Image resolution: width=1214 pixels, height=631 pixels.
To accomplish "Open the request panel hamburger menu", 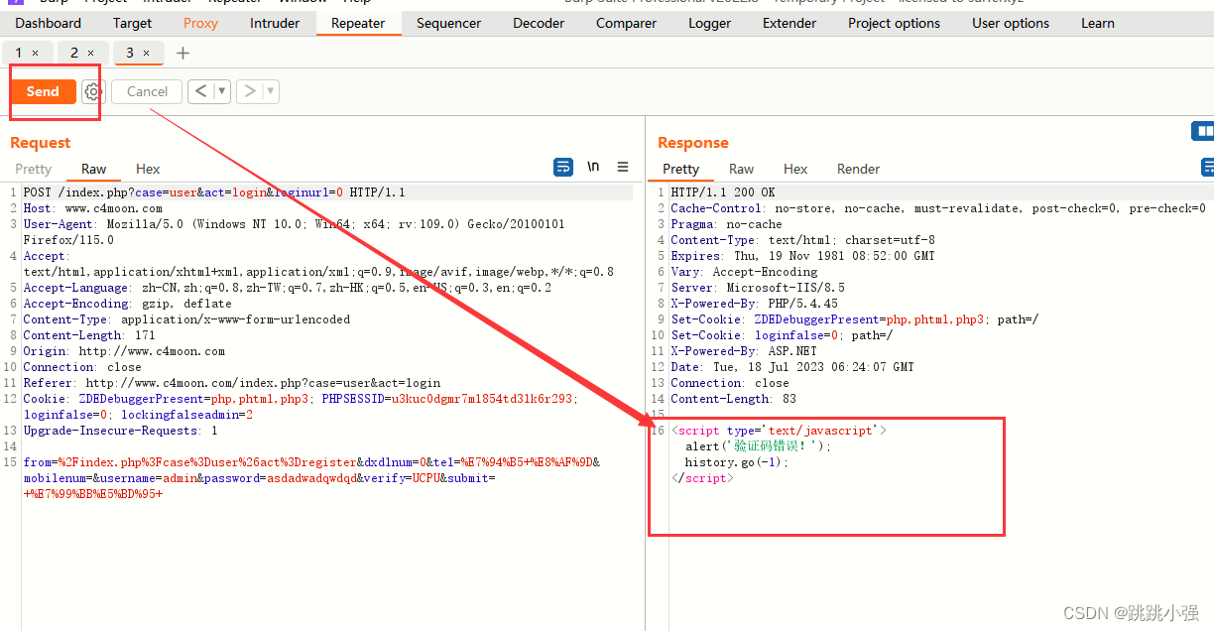I will pyautogui.click(x=623, y=167).
